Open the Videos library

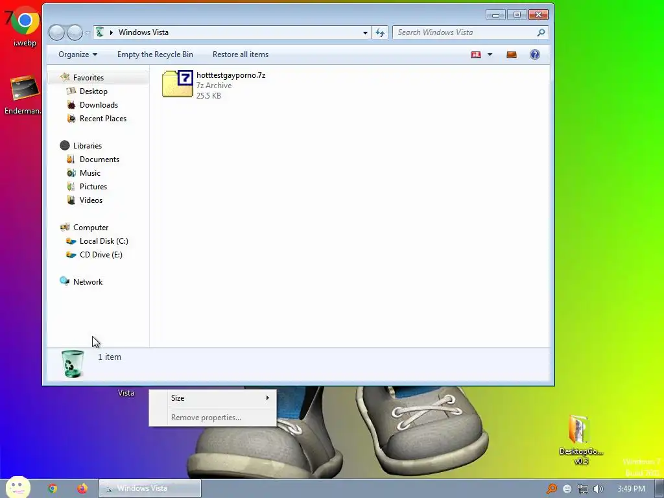[x=91, y=200]
